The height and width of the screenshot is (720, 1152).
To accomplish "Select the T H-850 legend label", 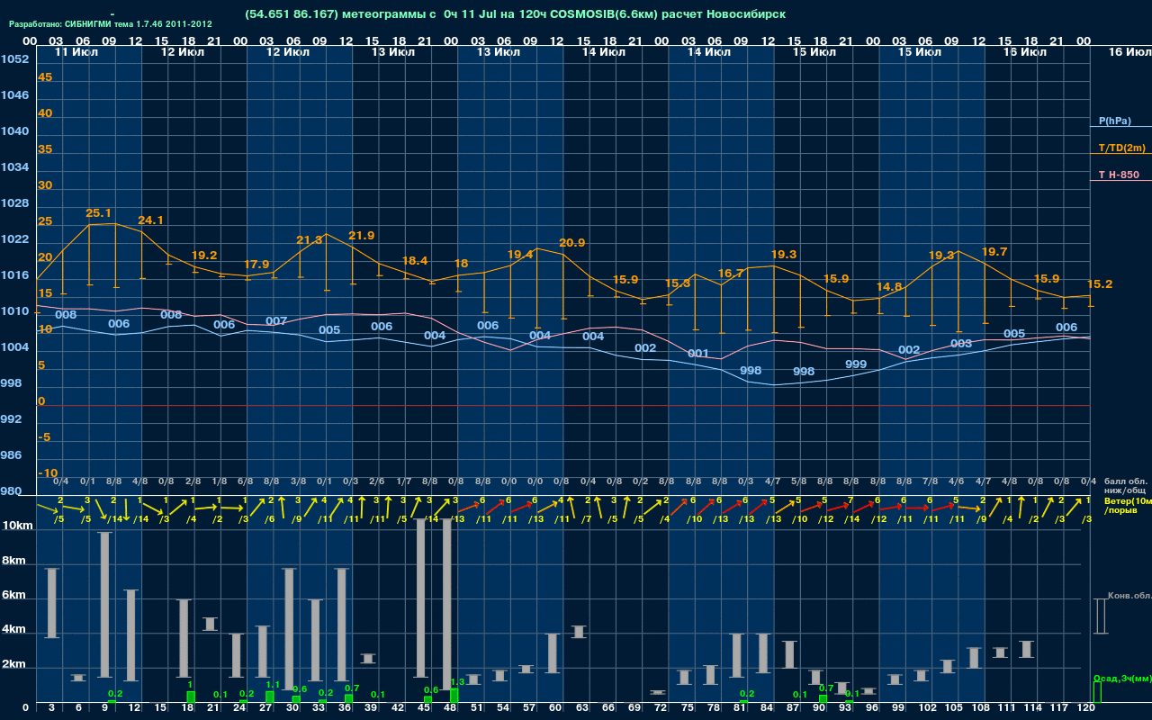I will [1117, 175].
